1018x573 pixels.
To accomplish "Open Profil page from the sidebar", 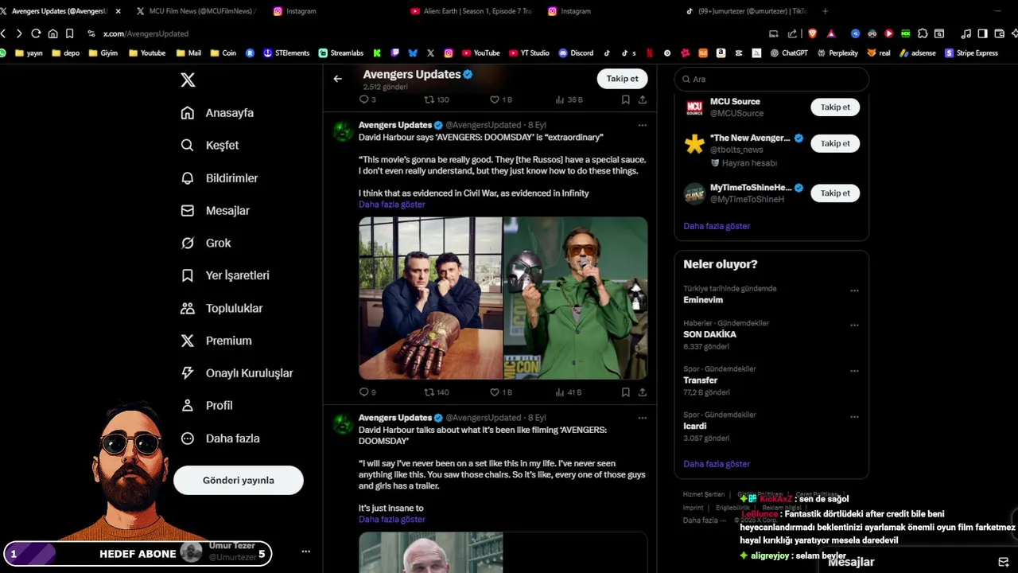I will click(x=207, y=406).
